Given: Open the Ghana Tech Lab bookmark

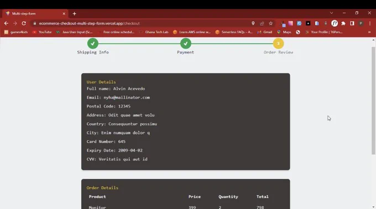Looking at the screenshot, I should point(154,32).
